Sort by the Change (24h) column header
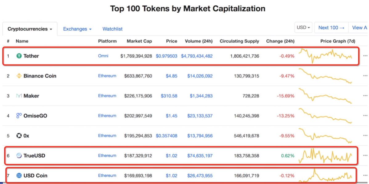The width and height of the screenshot is (369, 184). click(280, 41)
